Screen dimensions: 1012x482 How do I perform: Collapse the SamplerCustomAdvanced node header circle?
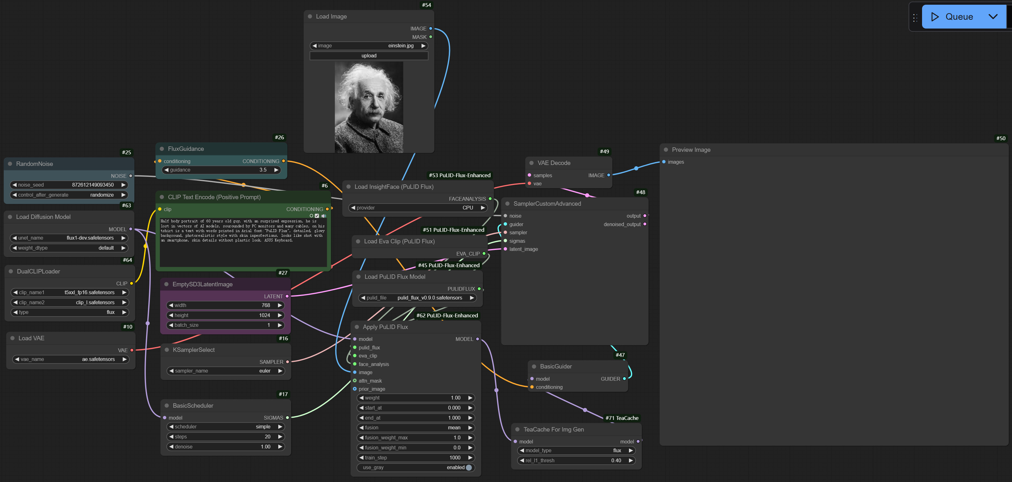(x=508, y=204)
